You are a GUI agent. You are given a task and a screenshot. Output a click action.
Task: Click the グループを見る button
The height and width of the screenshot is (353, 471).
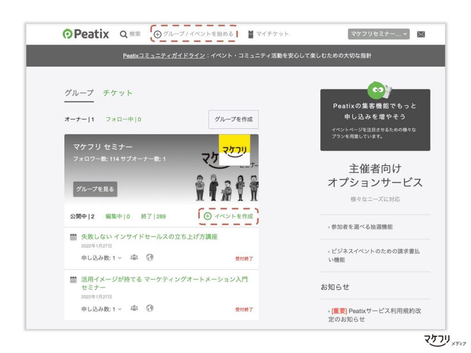pos(95,189)
